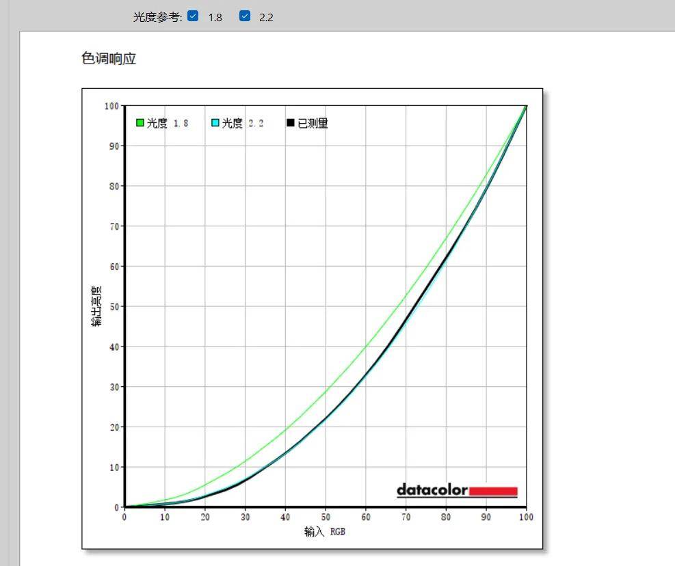Click the 2.2 label next to checkbox

point(266,17)
